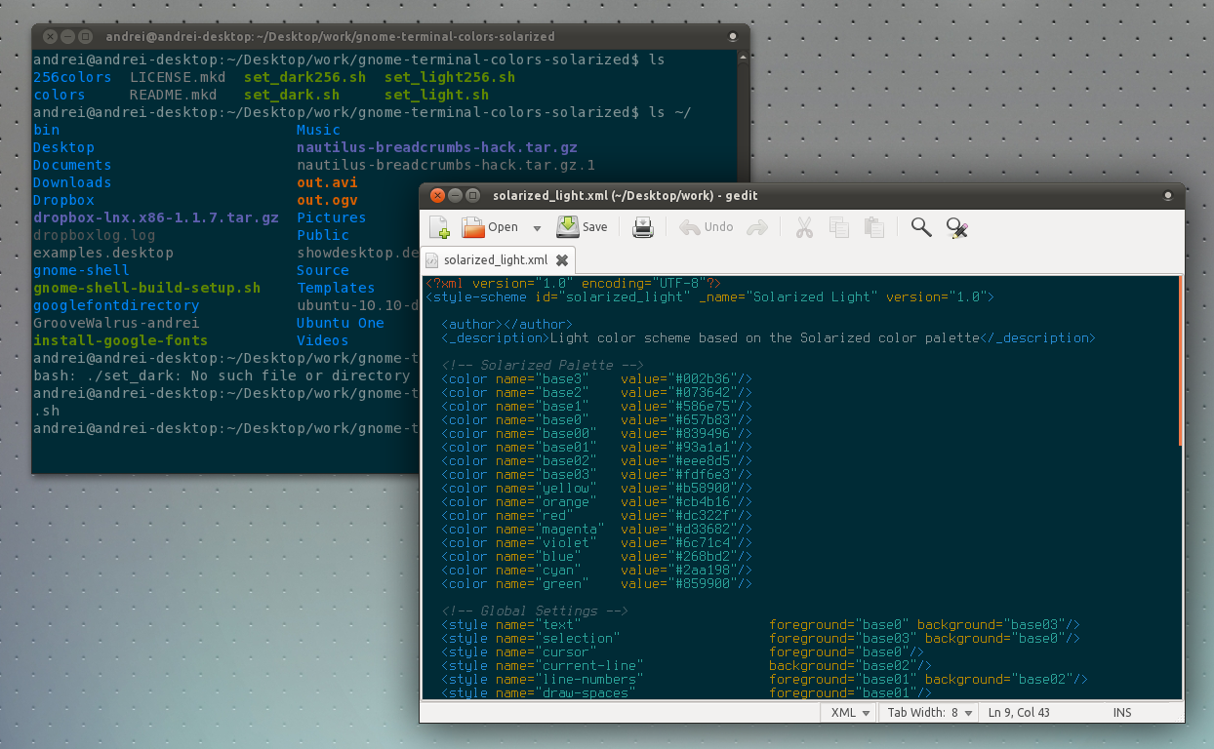Click the Undo button

pyautogui.click(x=707, y=227)
